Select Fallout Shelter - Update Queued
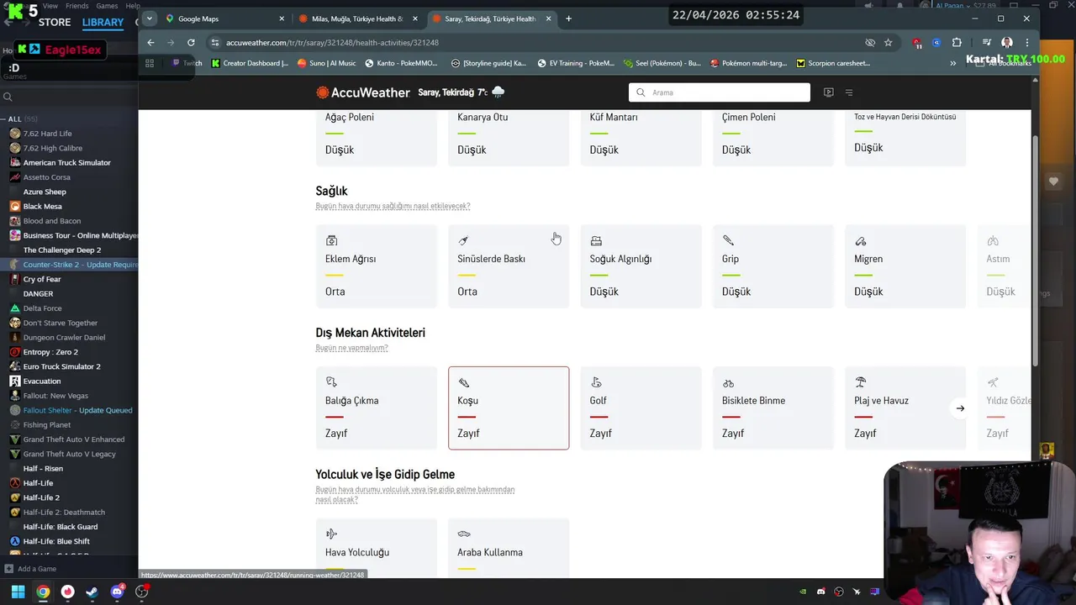The height and width of the screenshot is (605, 1076). (x=69, y=410)
